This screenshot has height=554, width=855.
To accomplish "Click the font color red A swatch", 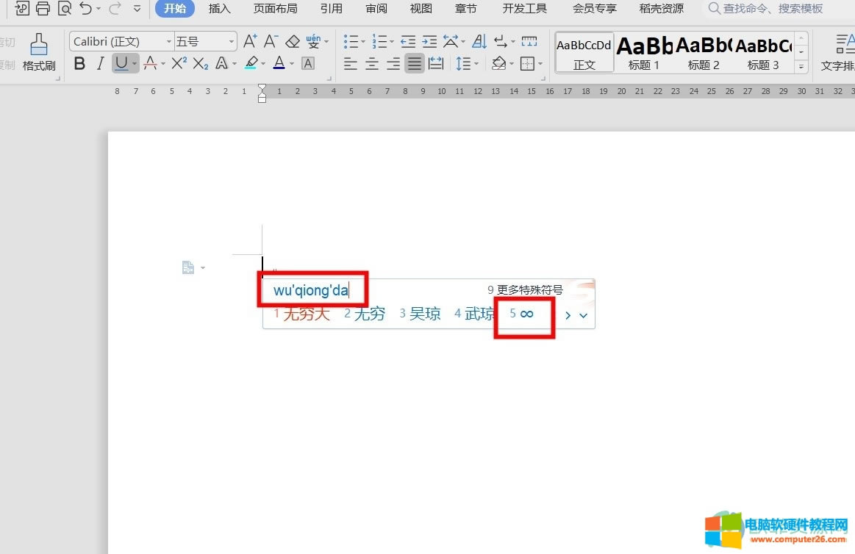I will pyautogui.click(x=279, y=64).
